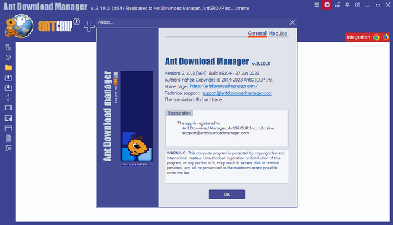Add a new download with plus icon
393x225 pixels.
89,26
